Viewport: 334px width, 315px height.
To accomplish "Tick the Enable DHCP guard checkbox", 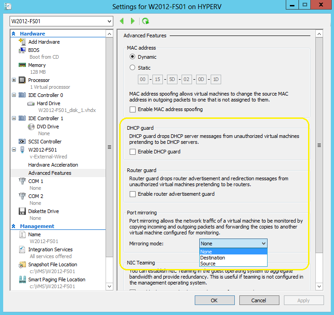I will point(133,152).
